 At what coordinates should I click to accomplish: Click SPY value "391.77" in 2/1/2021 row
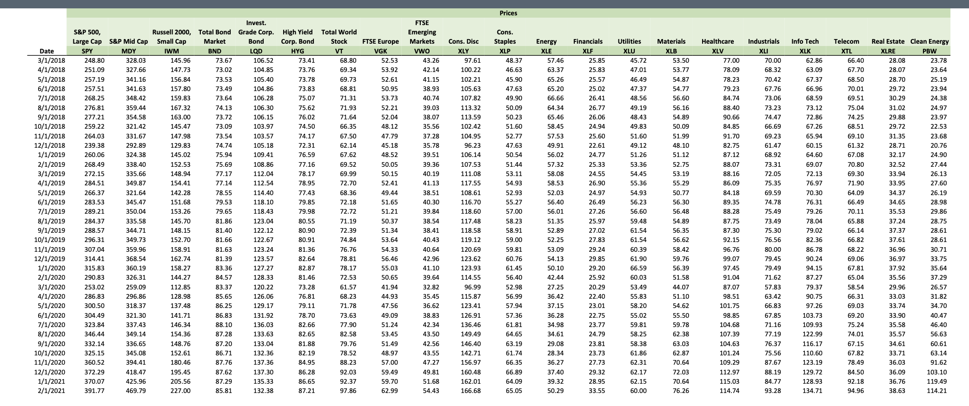pos(94,391)
